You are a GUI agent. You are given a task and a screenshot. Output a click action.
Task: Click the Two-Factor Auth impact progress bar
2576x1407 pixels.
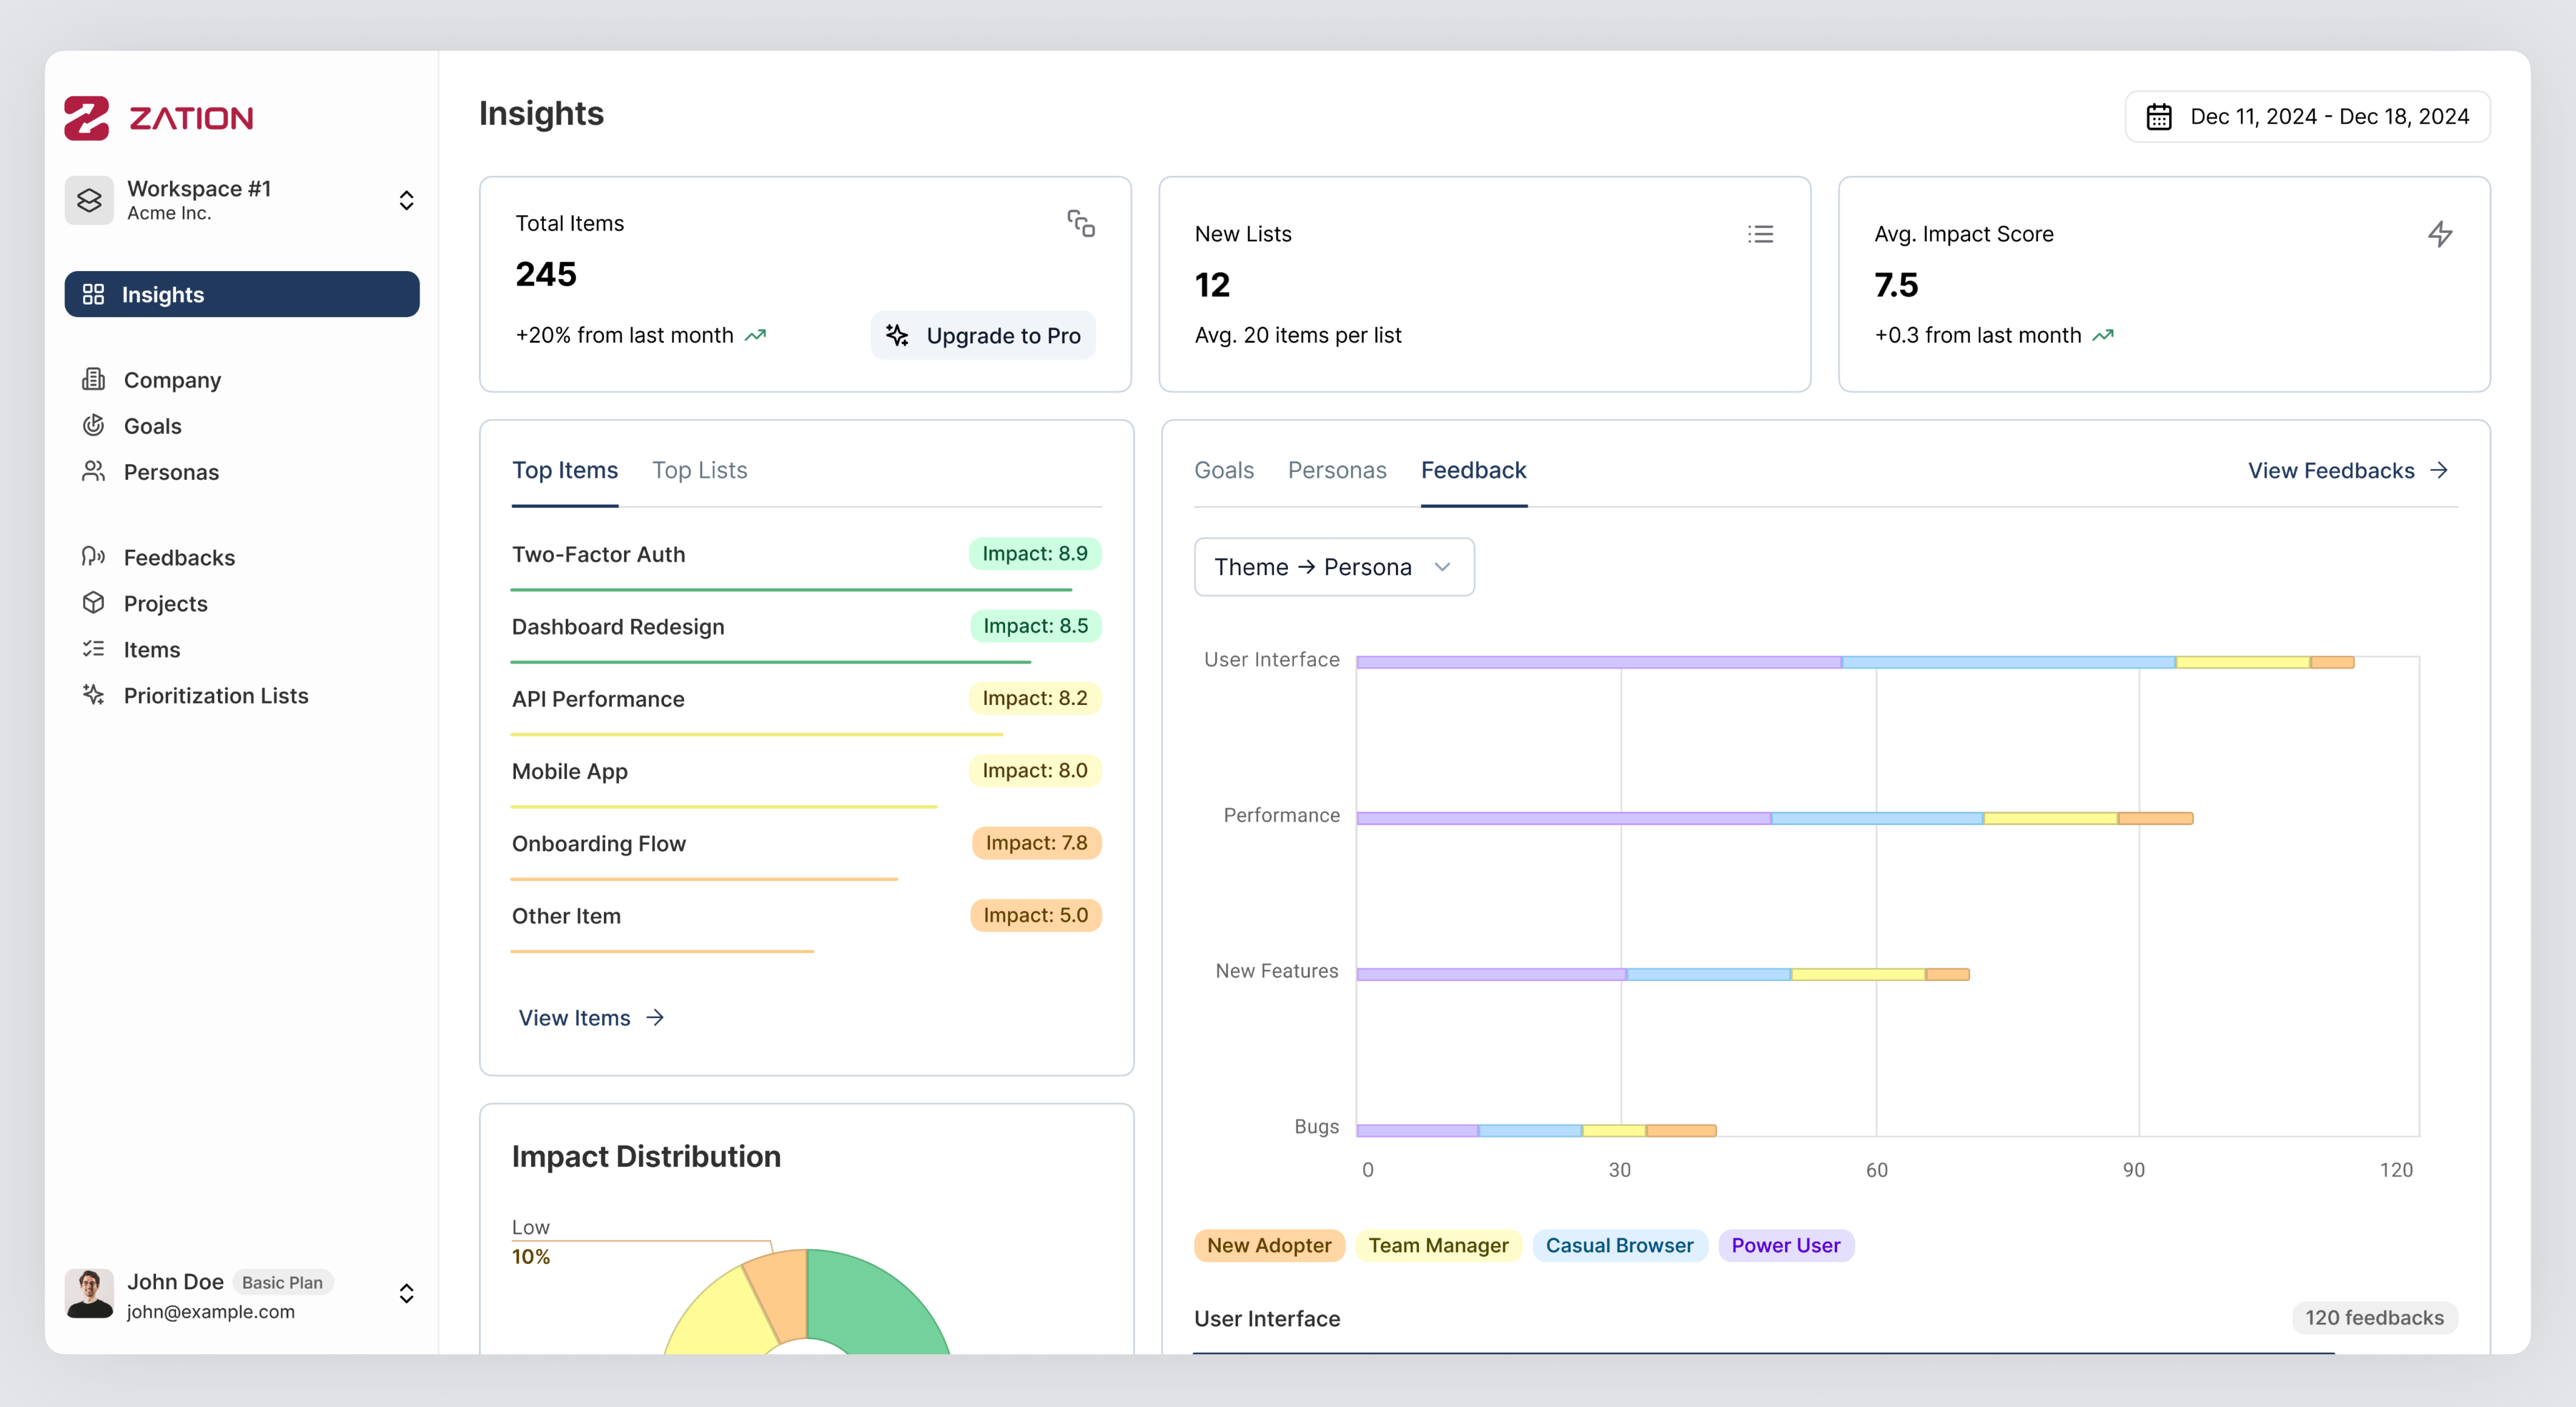click(790, 590)
